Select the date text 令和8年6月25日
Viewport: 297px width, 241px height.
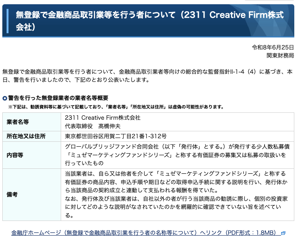(273, 47)
